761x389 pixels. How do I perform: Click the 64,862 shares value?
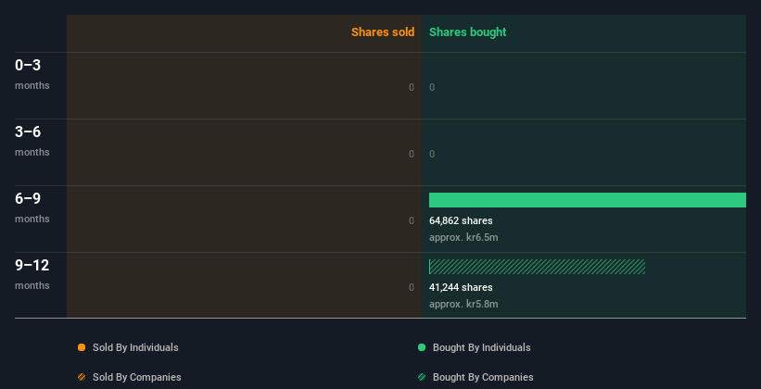pyautogui.click(x=461, y=220)
